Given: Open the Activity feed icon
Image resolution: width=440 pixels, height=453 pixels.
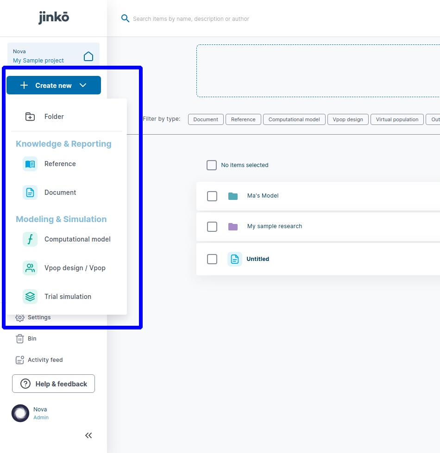Looking at the screenshot, I should point(20,360).
